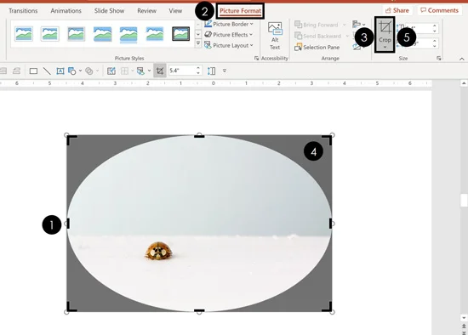
Task: Click Bring Forward
Action: pyautogui.click(x=317, y=25)
